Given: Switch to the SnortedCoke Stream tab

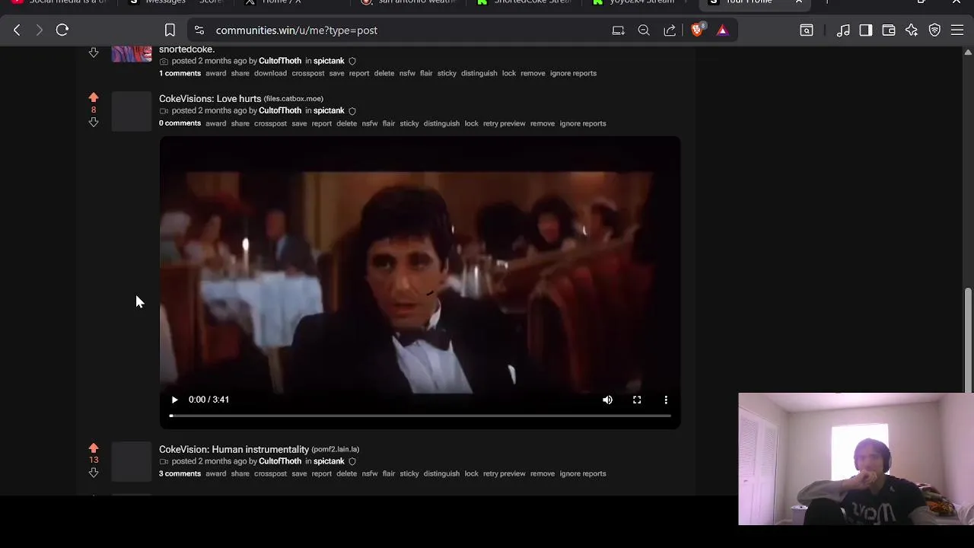Looking at the screenshot, I should tap(525, 2).
